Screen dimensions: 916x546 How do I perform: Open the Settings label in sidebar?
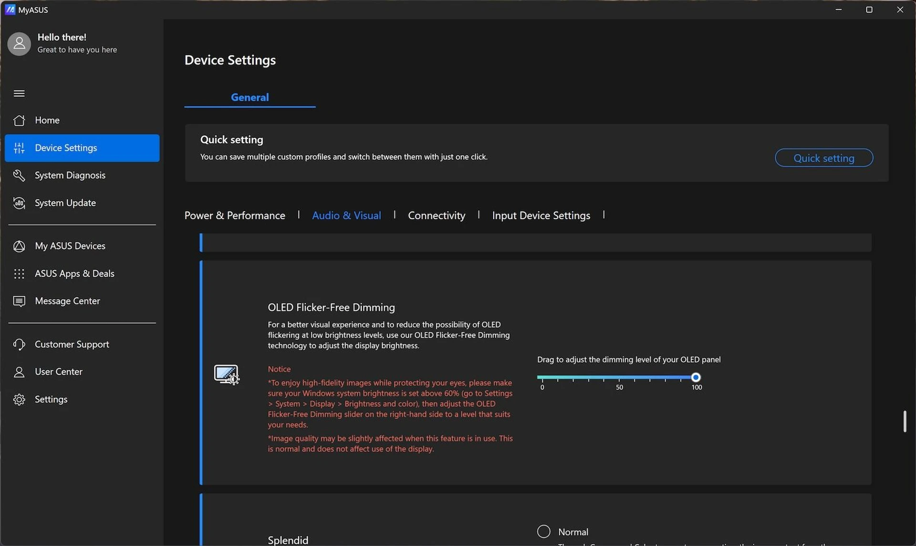click(51, 399)
